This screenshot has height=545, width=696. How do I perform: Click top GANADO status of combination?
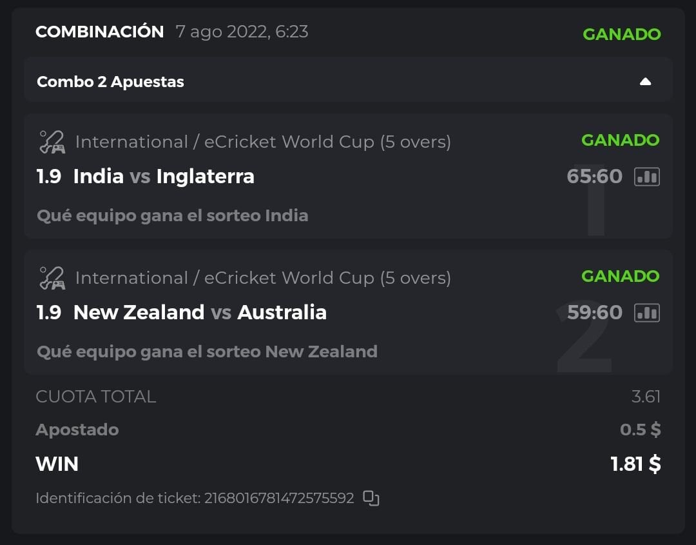coord(621,34)
